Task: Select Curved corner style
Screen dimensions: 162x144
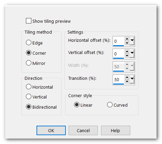Action: tap(110, 105)
